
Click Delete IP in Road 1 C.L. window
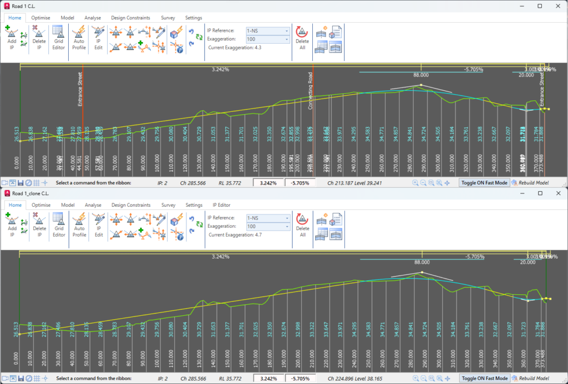click(x=39, y=38)
